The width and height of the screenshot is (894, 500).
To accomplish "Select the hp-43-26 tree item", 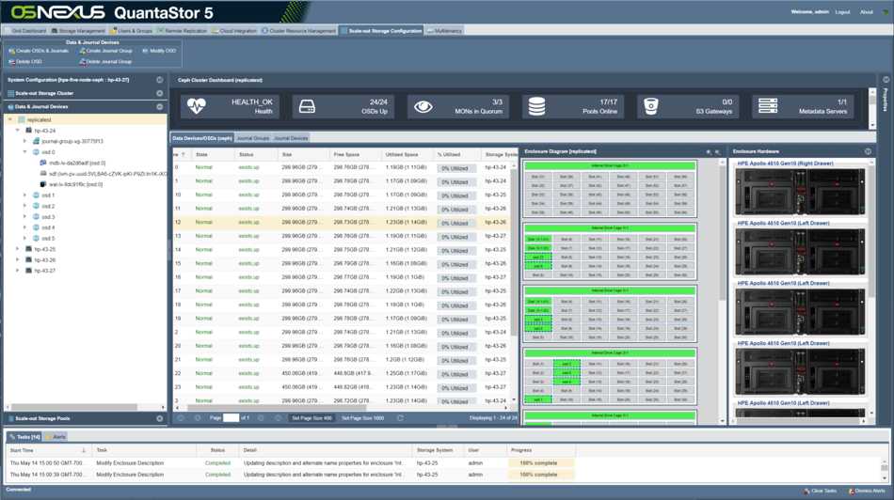I will 44,260.
